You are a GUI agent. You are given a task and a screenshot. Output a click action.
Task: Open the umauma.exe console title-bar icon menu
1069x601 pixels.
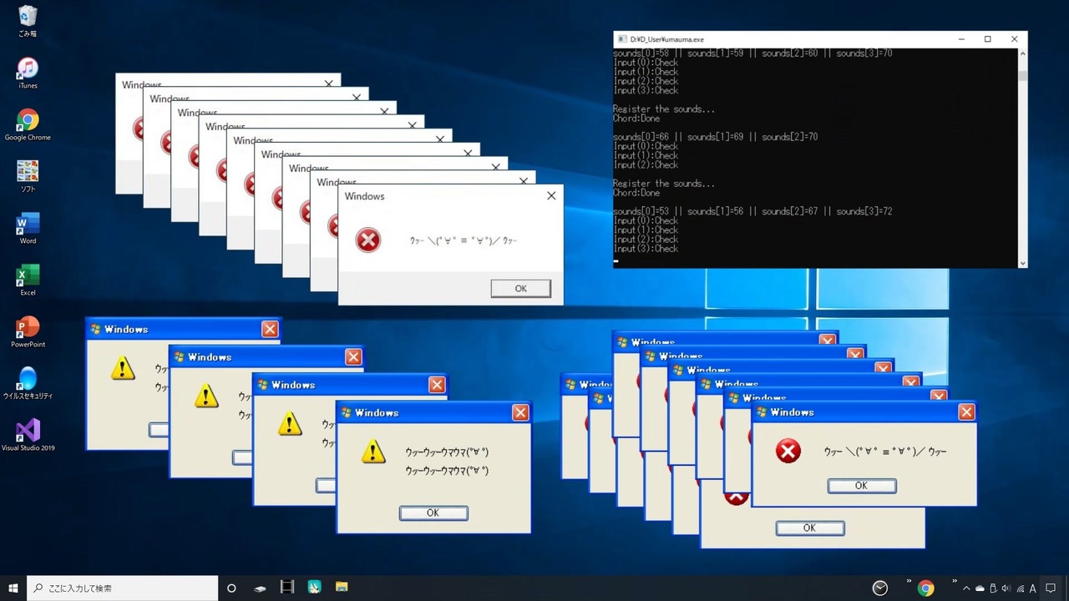pos(621,39)
